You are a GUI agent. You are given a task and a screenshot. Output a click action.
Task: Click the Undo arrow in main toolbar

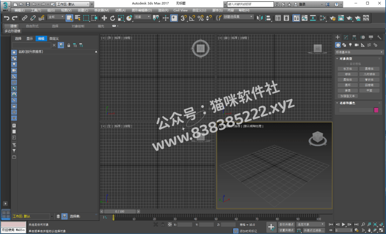pos(7,18)
